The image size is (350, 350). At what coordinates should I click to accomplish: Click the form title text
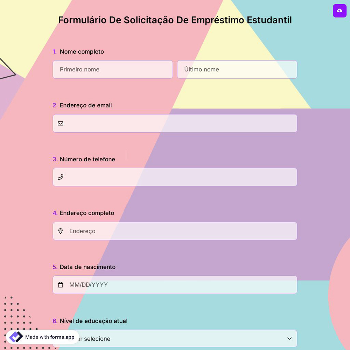(175, 20)
